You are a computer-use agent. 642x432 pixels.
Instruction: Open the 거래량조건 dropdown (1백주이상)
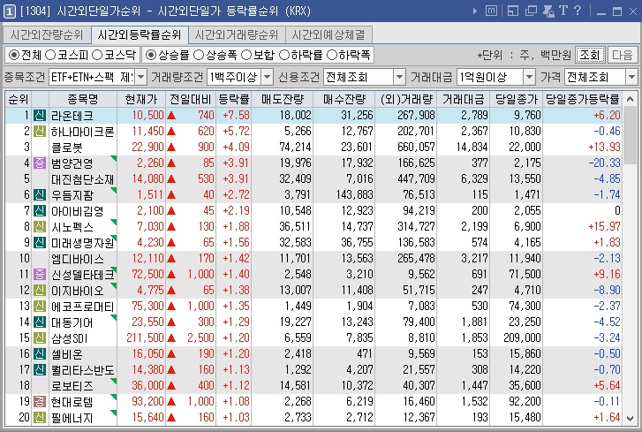coord(267,77)
